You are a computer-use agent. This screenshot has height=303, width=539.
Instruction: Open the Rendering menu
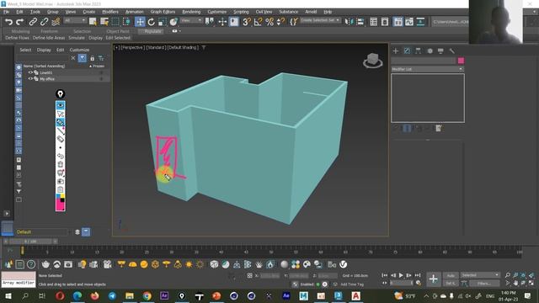(191, 12)
